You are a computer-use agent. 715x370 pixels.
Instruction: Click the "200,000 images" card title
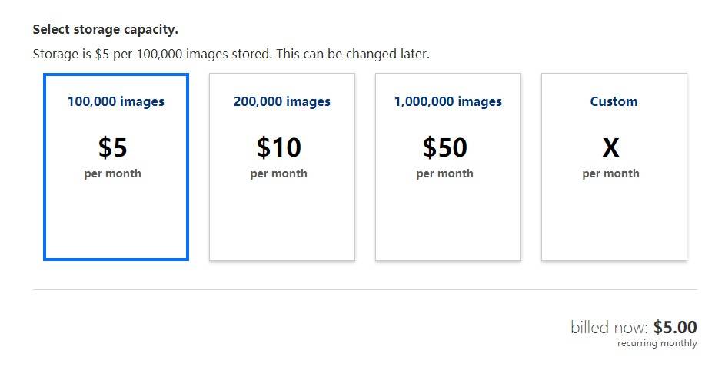coord(282,101)
